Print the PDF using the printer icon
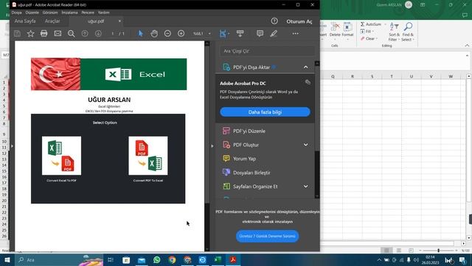Viewport: 472px width, 266px height. coord(44,33)
